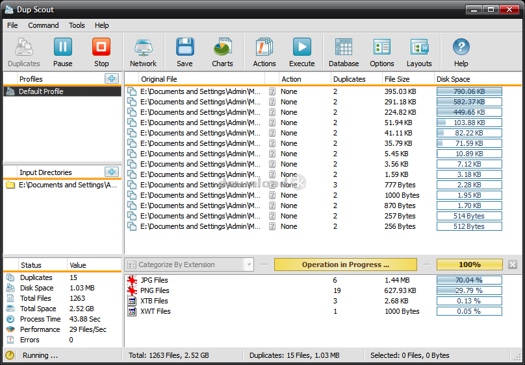Open the Database toolbar icon
Screen dimensions: 525x365
click(344, 53)
